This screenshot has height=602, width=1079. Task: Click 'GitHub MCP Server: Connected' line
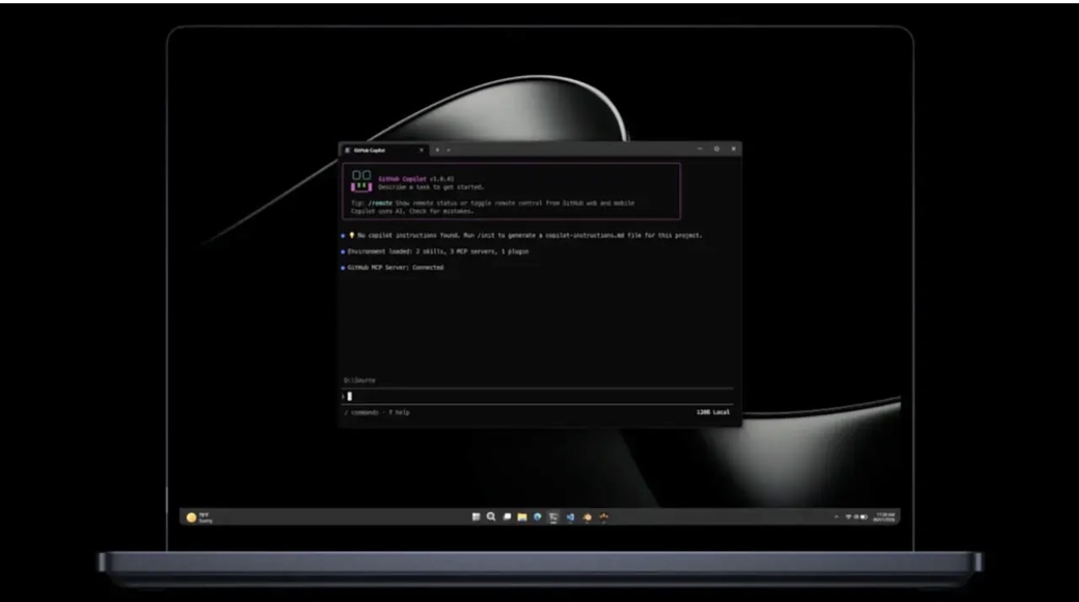point(396,268)
